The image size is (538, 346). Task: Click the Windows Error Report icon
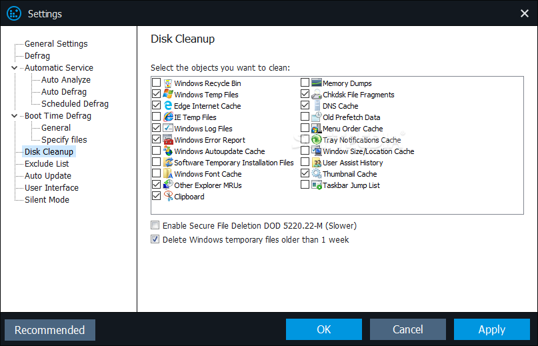click(x=168, y=140)
